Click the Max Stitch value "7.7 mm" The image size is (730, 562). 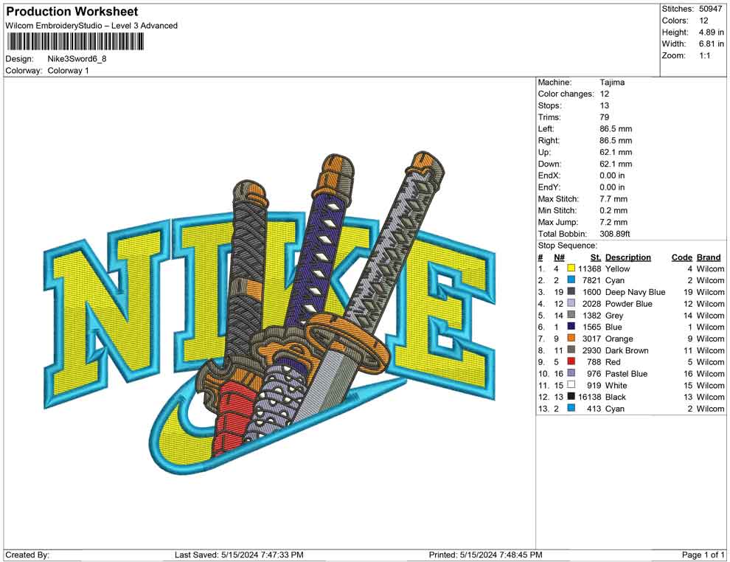click(x=613, y=199)
